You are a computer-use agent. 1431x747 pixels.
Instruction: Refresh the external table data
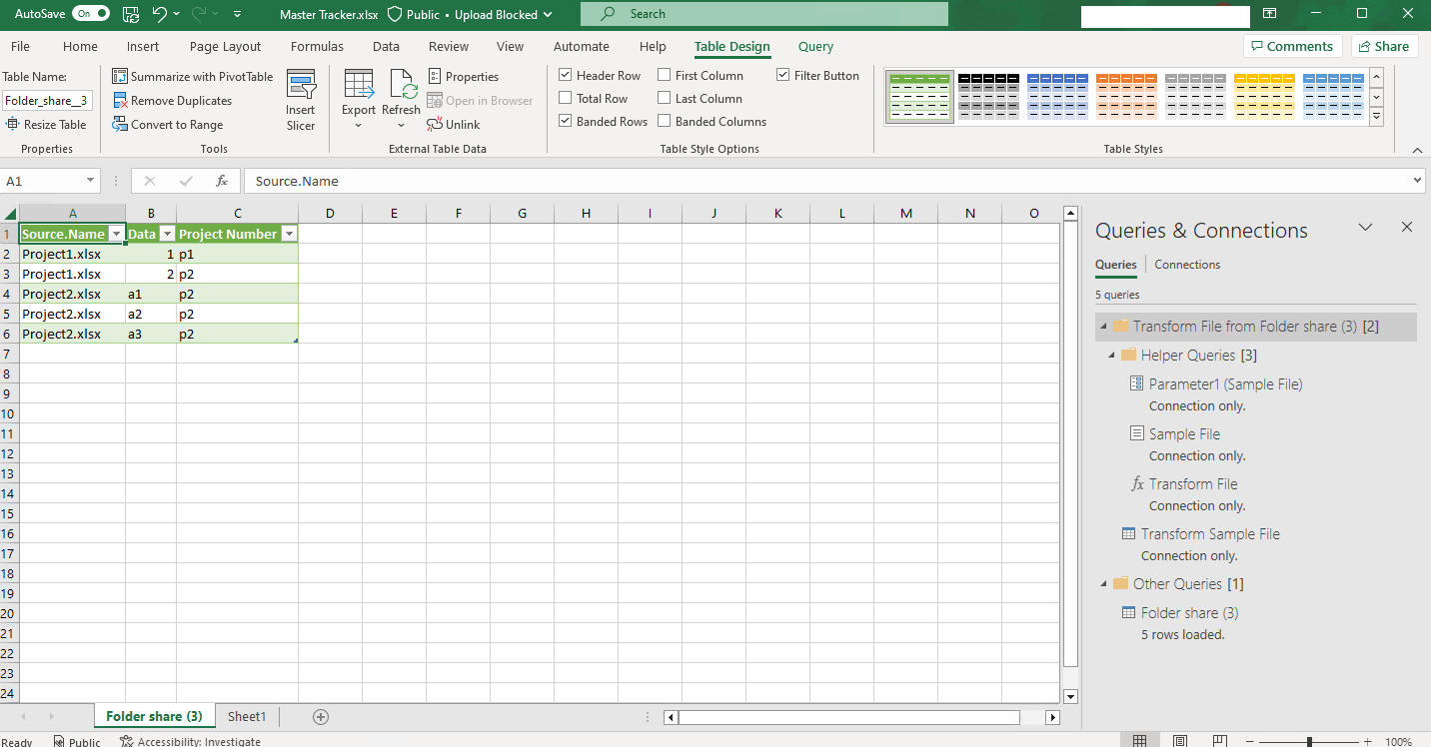click(x=402, y=101)
